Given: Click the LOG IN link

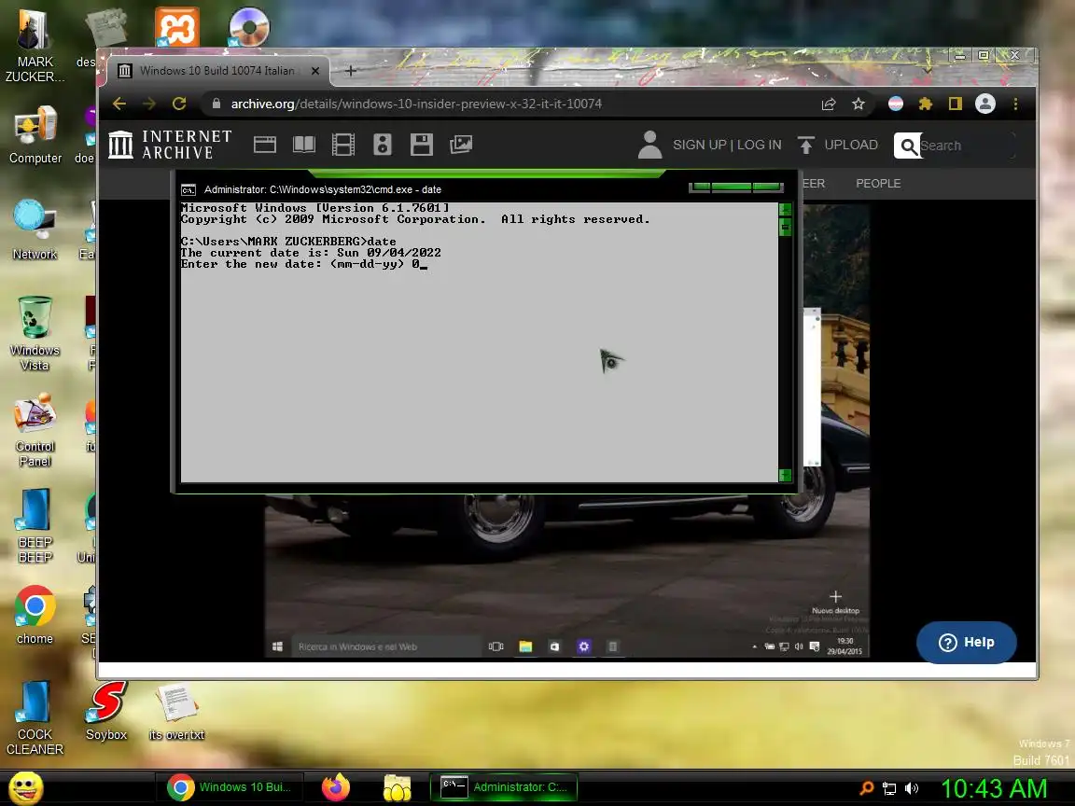Looking at the screenshot, I should point(759,145).
